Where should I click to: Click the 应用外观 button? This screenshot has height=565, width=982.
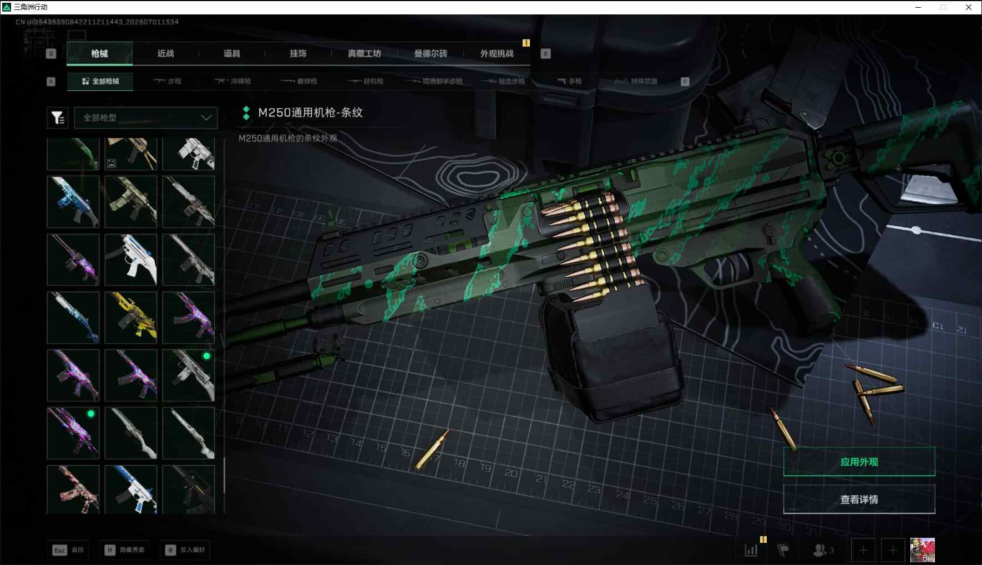859,462
